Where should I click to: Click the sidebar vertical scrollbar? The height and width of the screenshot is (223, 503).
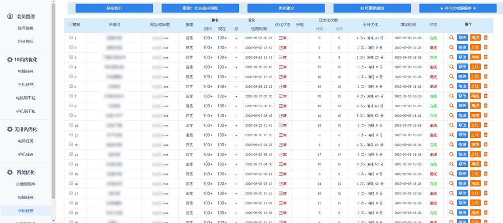53,100
